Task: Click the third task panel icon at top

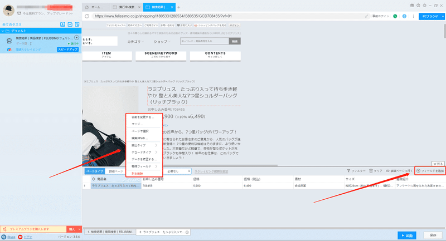Action: click(77, 24)
